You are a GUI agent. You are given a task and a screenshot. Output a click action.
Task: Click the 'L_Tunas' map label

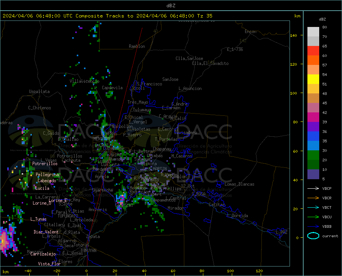[38, 219]
